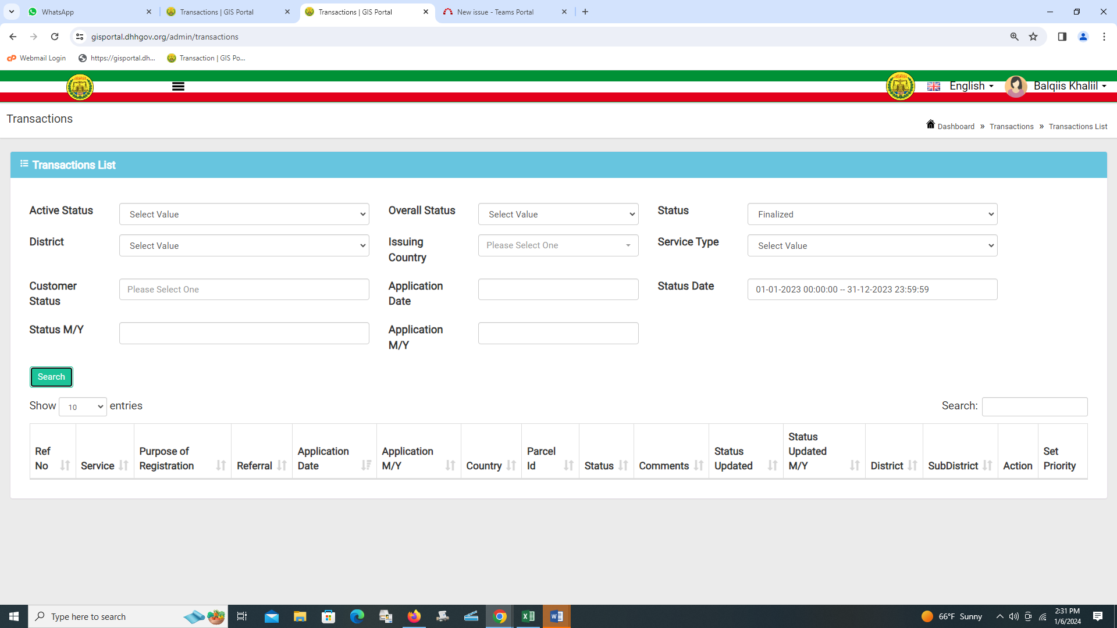Open Excel from taskbar
This screenshot has width=1117, height=628.
coord(528,616)
